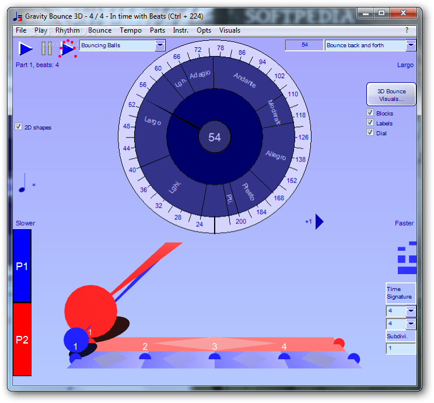Click the tempo field showing 54
The width and height of the screenshot is (434, 403).
[304, 45]
